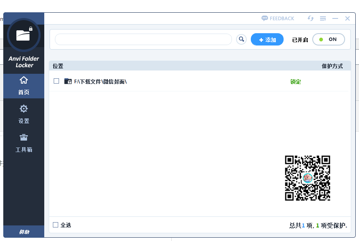Click the 锁定 protection status
This screenshot has height=241, width=359.
[295, 82]
